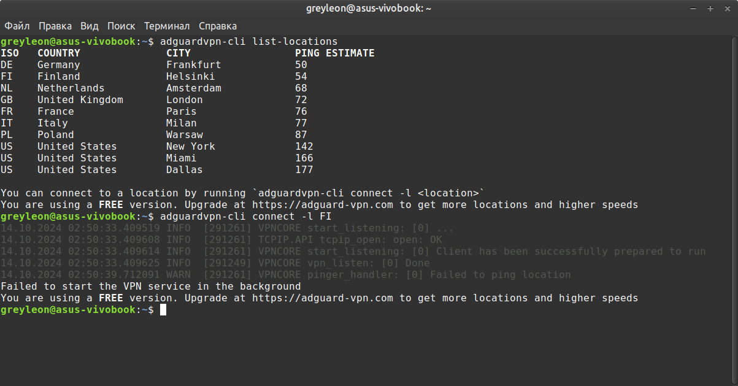Click the 'vpn_listen: [0] Done' log line

215,263
